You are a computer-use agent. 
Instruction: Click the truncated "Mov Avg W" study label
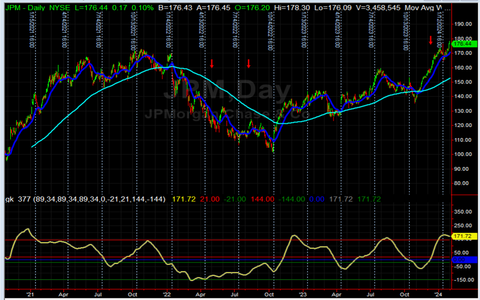click(424, 8)
